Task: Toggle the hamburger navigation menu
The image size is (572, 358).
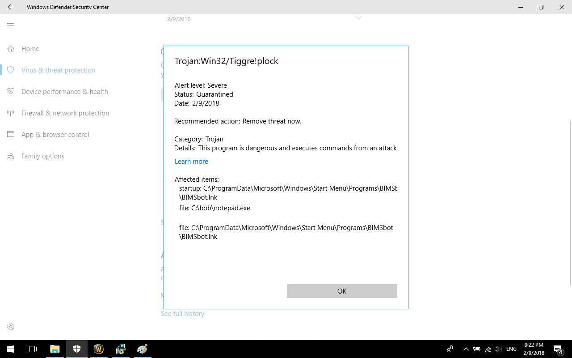Action: point(11,26)
